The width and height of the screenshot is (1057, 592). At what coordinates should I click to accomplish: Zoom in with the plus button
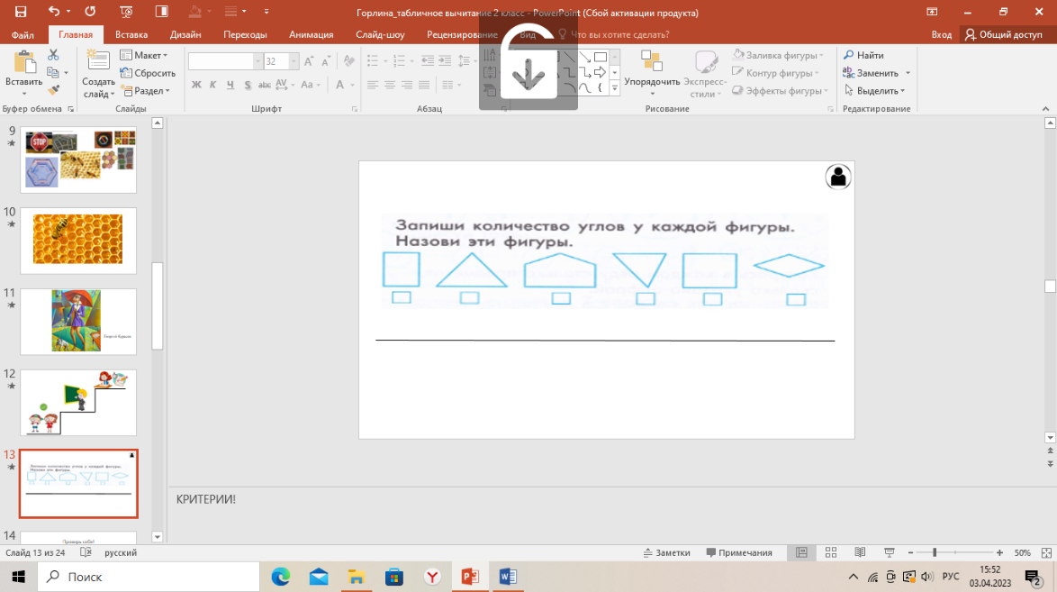(x=999, y=552)
